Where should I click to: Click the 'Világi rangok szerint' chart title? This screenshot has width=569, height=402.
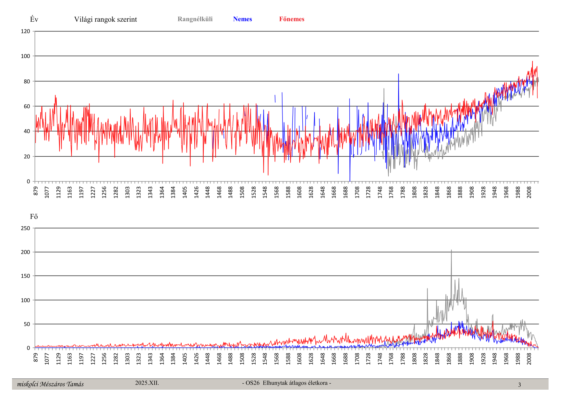[x=105, y=19]
